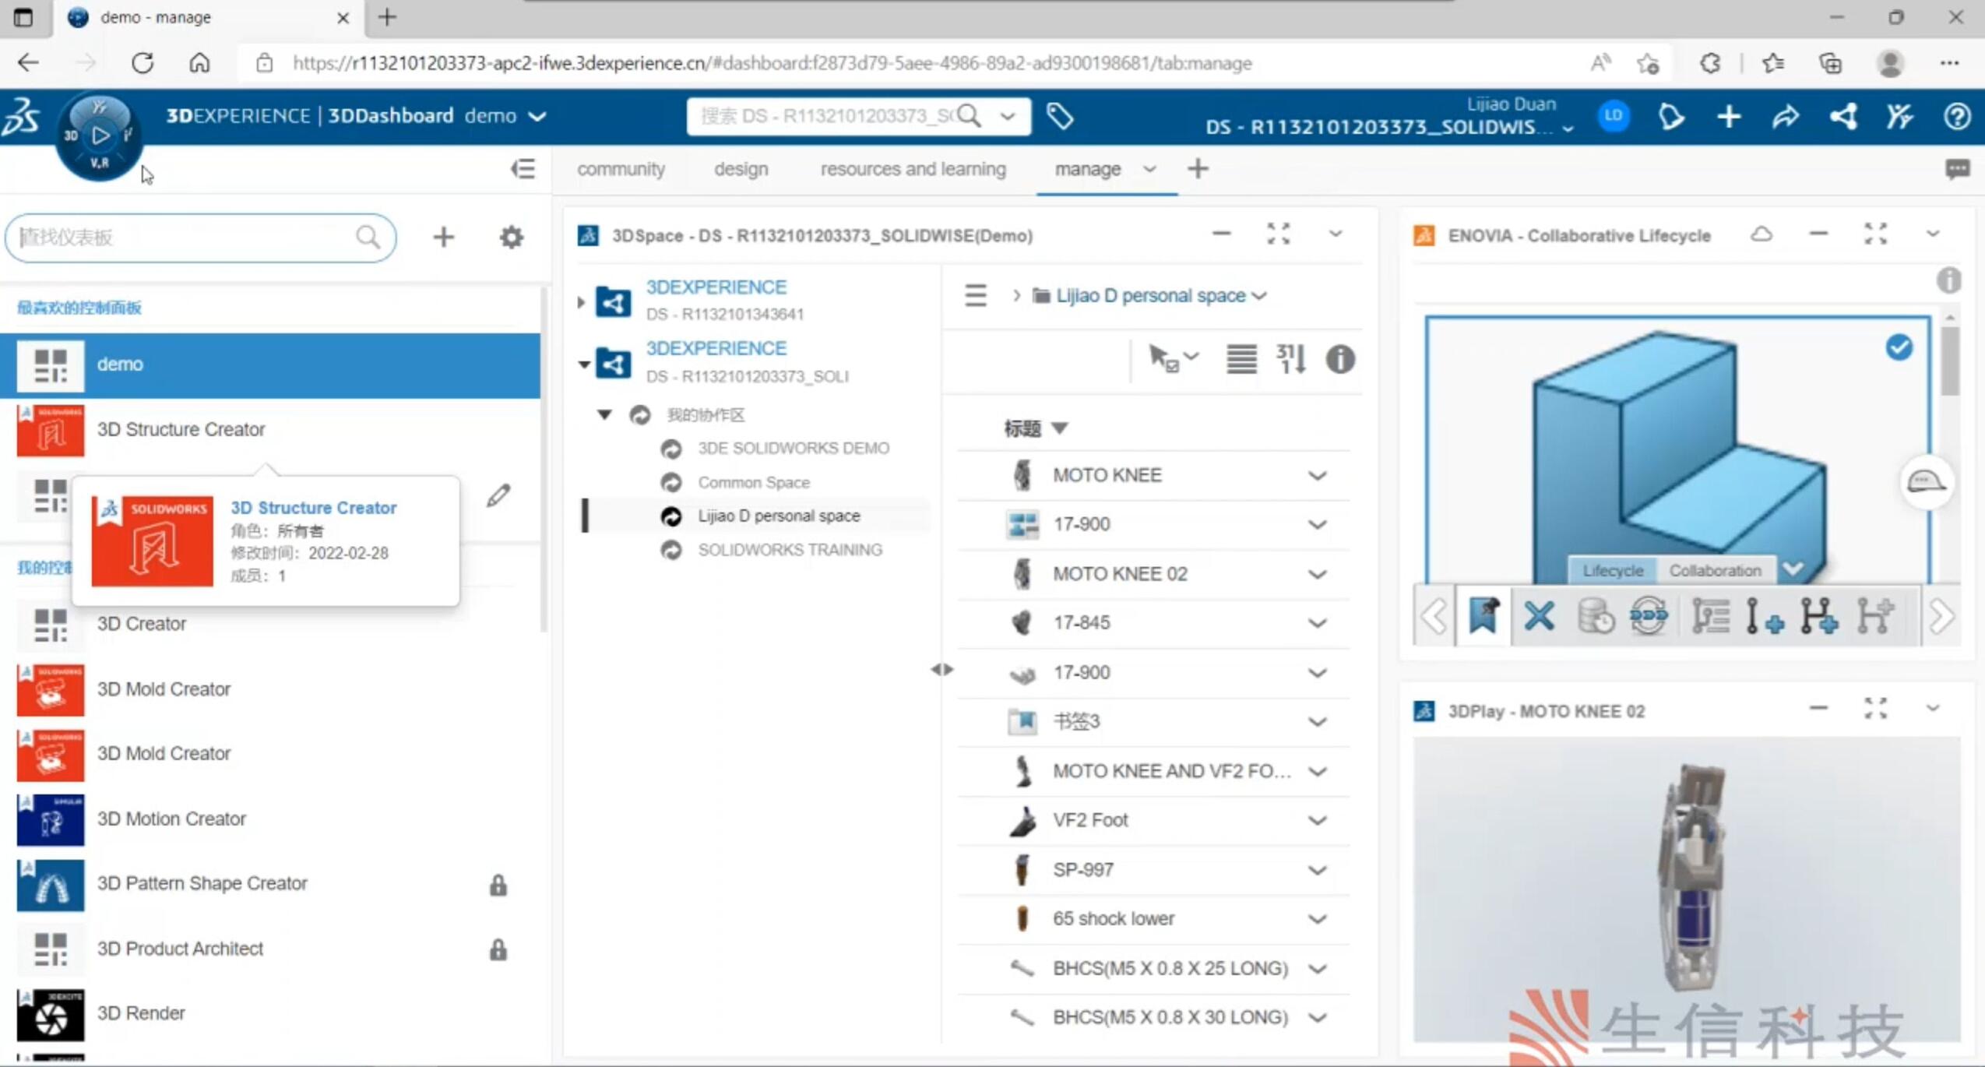This screenshot has width=1985, height=1067.
Task: Open 3D Structure Creator tooltip link
Action: pos(313,508)
